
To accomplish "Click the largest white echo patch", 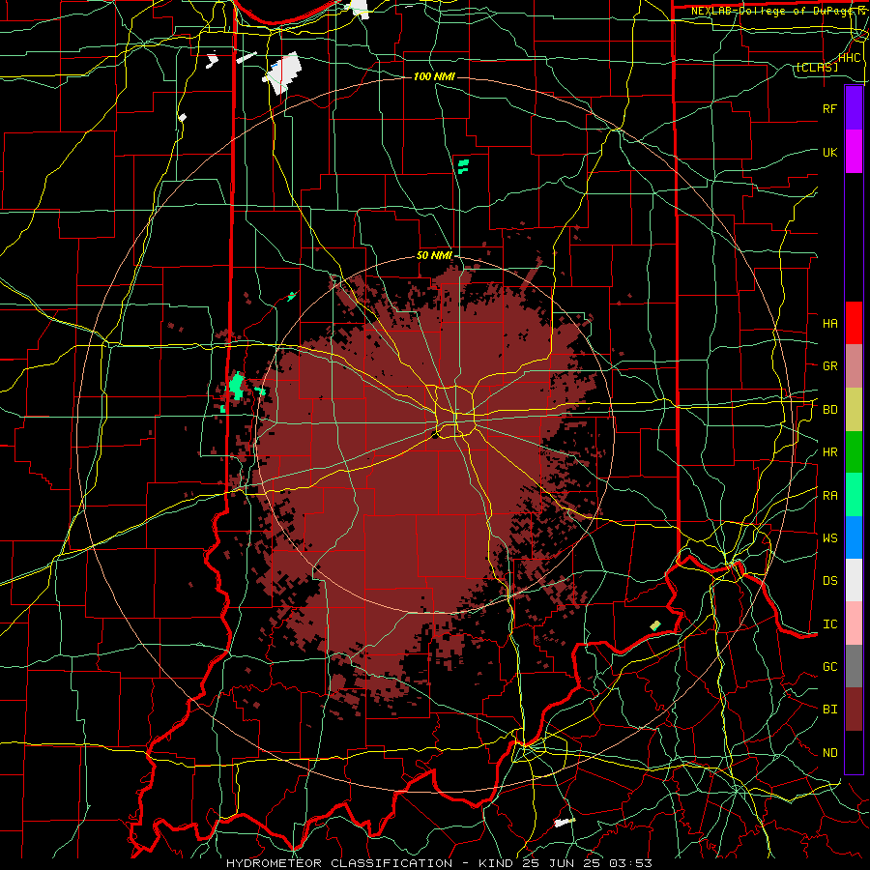I will [283, 72].
